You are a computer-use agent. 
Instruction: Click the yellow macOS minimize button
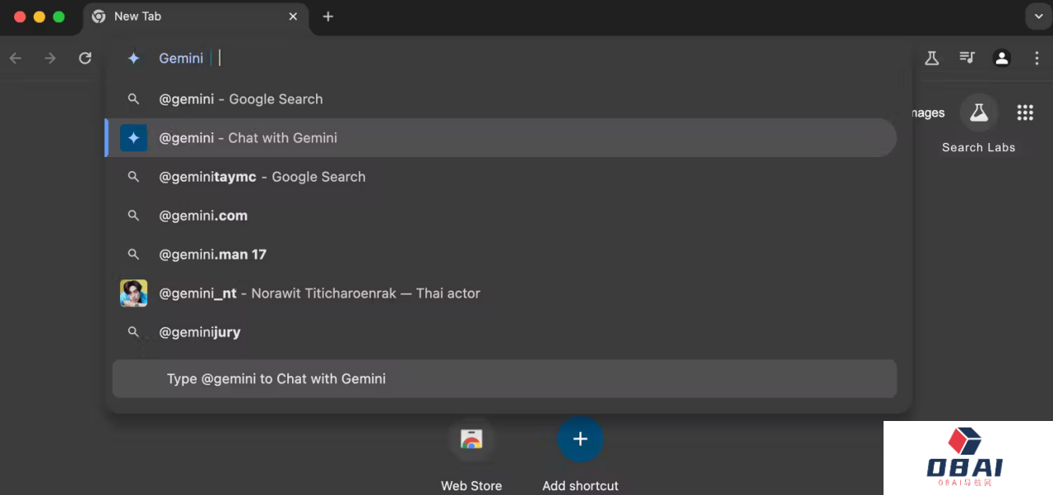[x=39, y=16]
